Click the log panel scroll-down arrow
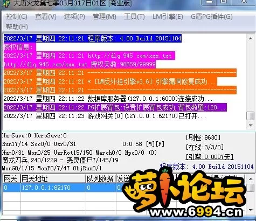 251,125
